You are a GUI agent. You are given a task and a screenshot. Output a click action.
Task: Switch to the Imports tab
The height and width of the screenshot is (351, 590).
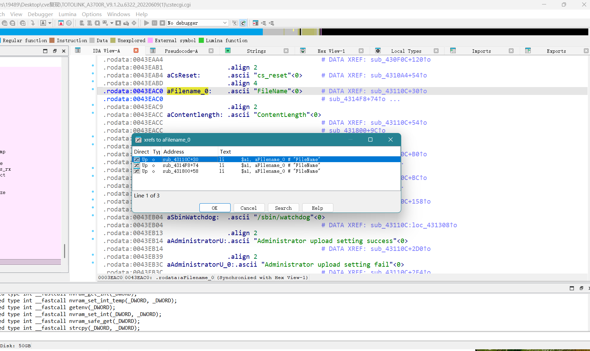481,51
